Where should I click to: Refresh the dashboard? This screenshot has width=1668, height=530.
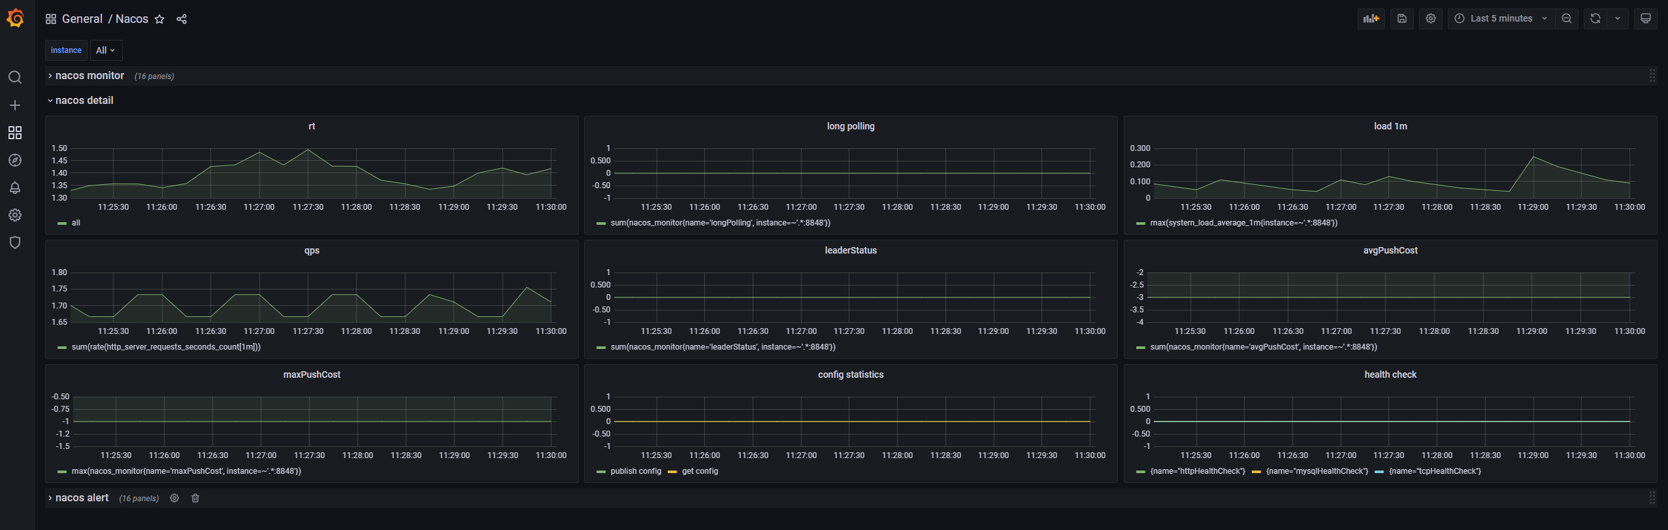(x=1595, y=18)
